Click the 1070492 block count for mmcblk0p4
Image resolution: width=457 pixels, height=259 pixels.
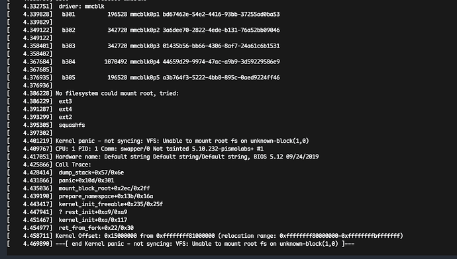(116, 61)
